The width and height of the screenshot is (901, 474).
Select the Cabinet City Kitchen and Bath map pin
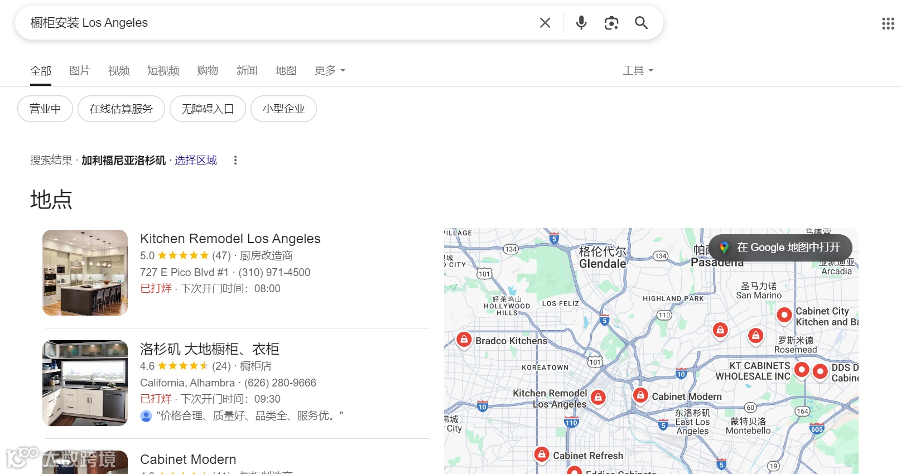coord(784,315)
